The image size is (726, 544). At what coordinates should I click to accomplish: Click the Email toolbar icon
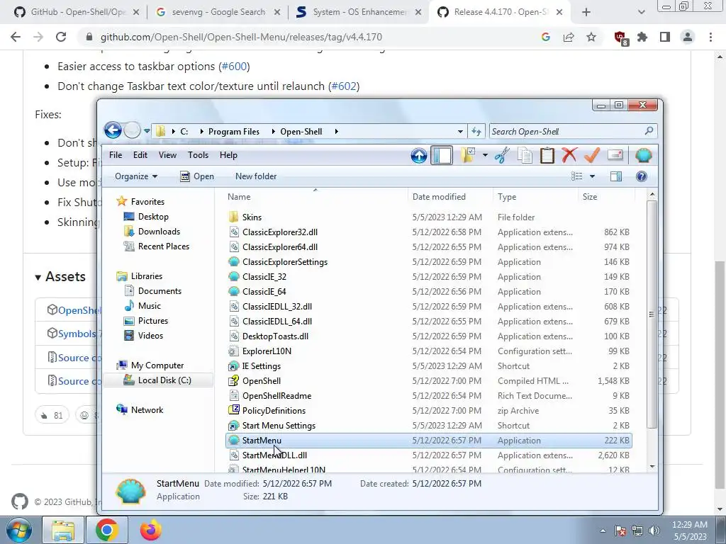pyautogui.click(x=615, y=154)
